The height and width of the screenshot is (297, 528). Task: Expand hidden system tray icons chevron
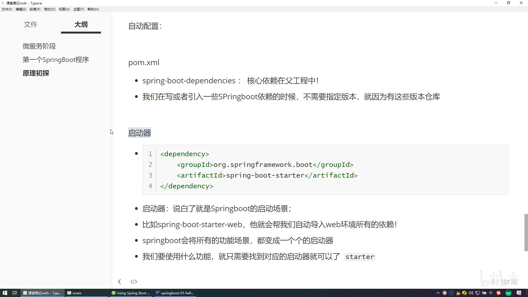click(438, 293)
